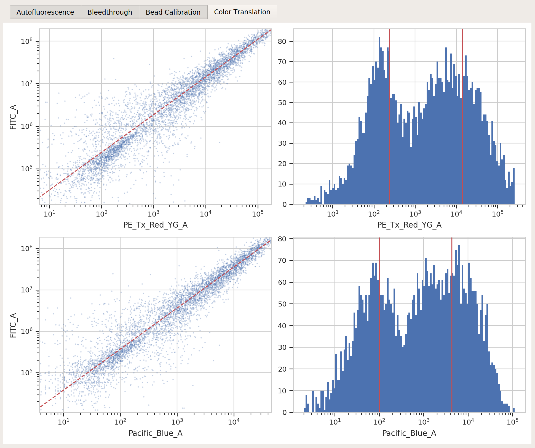The height and width of the screenshot is (448, 535).
Task: Click the FITC_A y-axis label of bottom scatter
Action: pos(13,325)
